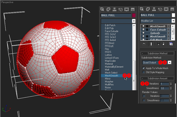This screenshot has height=117, width=177.
Task: Toggle the Show End Result icon
Action: coord(151,44)
